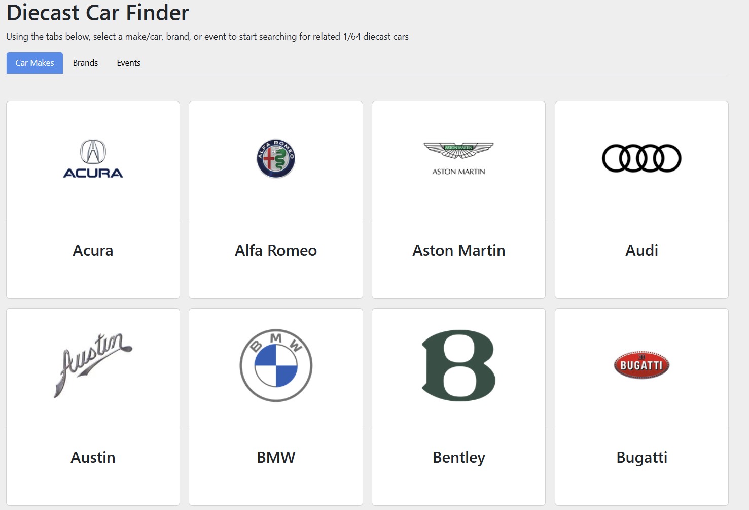Viewport: 749px width, 510px height.
Task: Open the Events tab
Action: [x=128, y=62]
